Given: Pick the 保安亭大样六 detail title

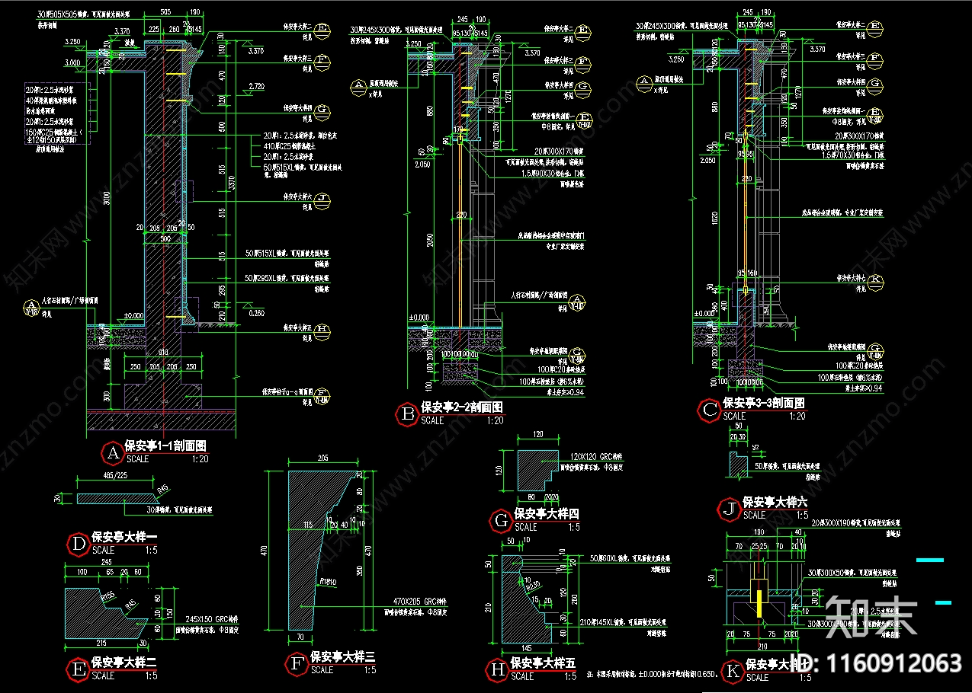Looking at the screenshot, I should [775, 502].
